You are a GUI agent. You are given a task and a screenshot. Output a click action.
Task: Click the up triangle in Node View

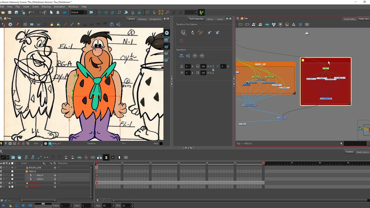coord(307,33)
